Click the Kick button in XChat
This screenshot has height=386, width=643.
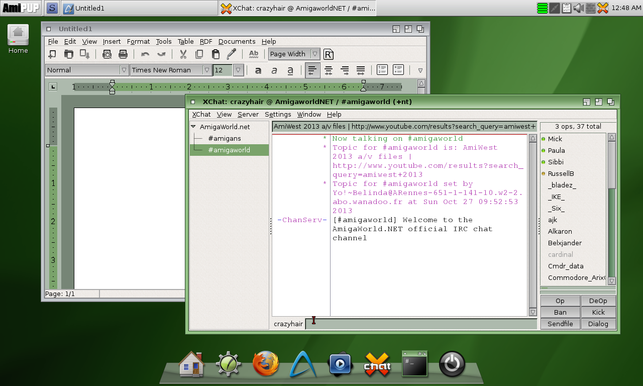coord(598,313)
